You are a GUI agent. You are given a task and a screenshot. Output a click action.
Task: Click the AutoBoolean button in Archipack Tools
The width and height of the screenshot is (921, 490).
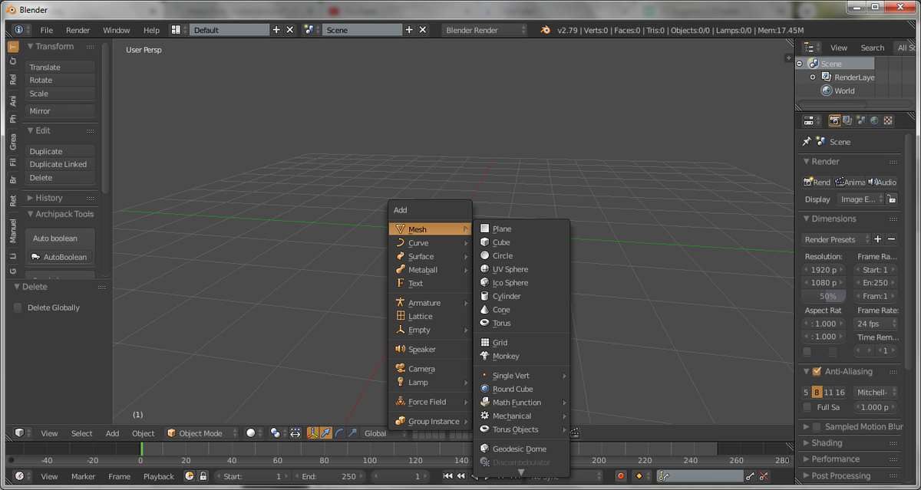(x=60, y=257)
